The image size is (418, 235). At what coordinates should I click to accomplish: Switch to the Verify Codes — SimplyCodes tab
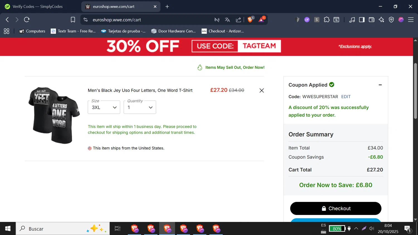tap(38, 6)
